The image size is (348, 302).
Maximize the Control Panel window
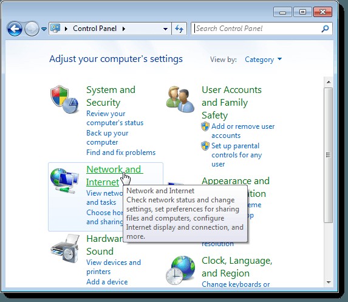[x=302, y=12]
